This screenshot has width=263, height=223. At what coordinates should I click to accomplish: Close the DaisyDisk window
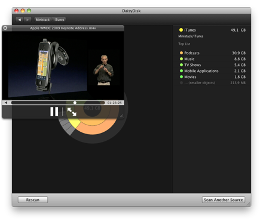click(17, 11)
